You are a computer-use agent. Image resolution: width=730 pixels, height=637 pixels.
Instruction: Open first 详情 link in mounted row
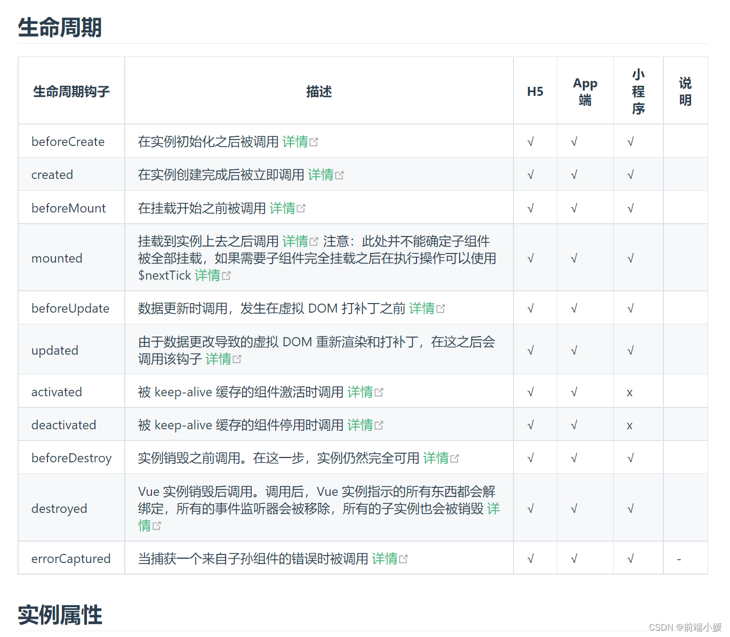pyautogui.click(x=295, y=241)
